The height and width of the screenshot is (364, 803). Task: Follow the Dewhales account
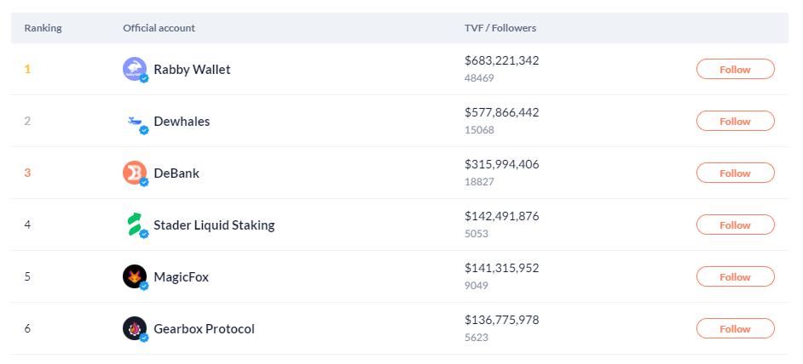click(735, 122)
